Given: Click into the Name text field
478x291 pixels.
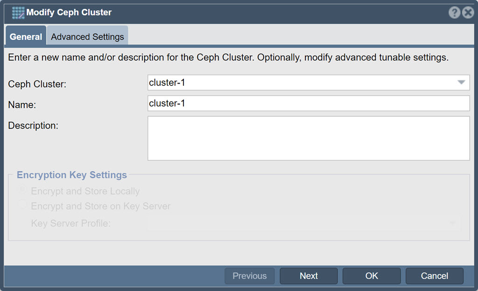Looking at the screenshot, I should click(309, 103).
